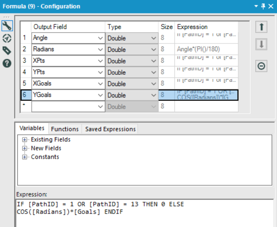Move selected field up with arrow
277x227 pixels.
click(x=262, y=27)
